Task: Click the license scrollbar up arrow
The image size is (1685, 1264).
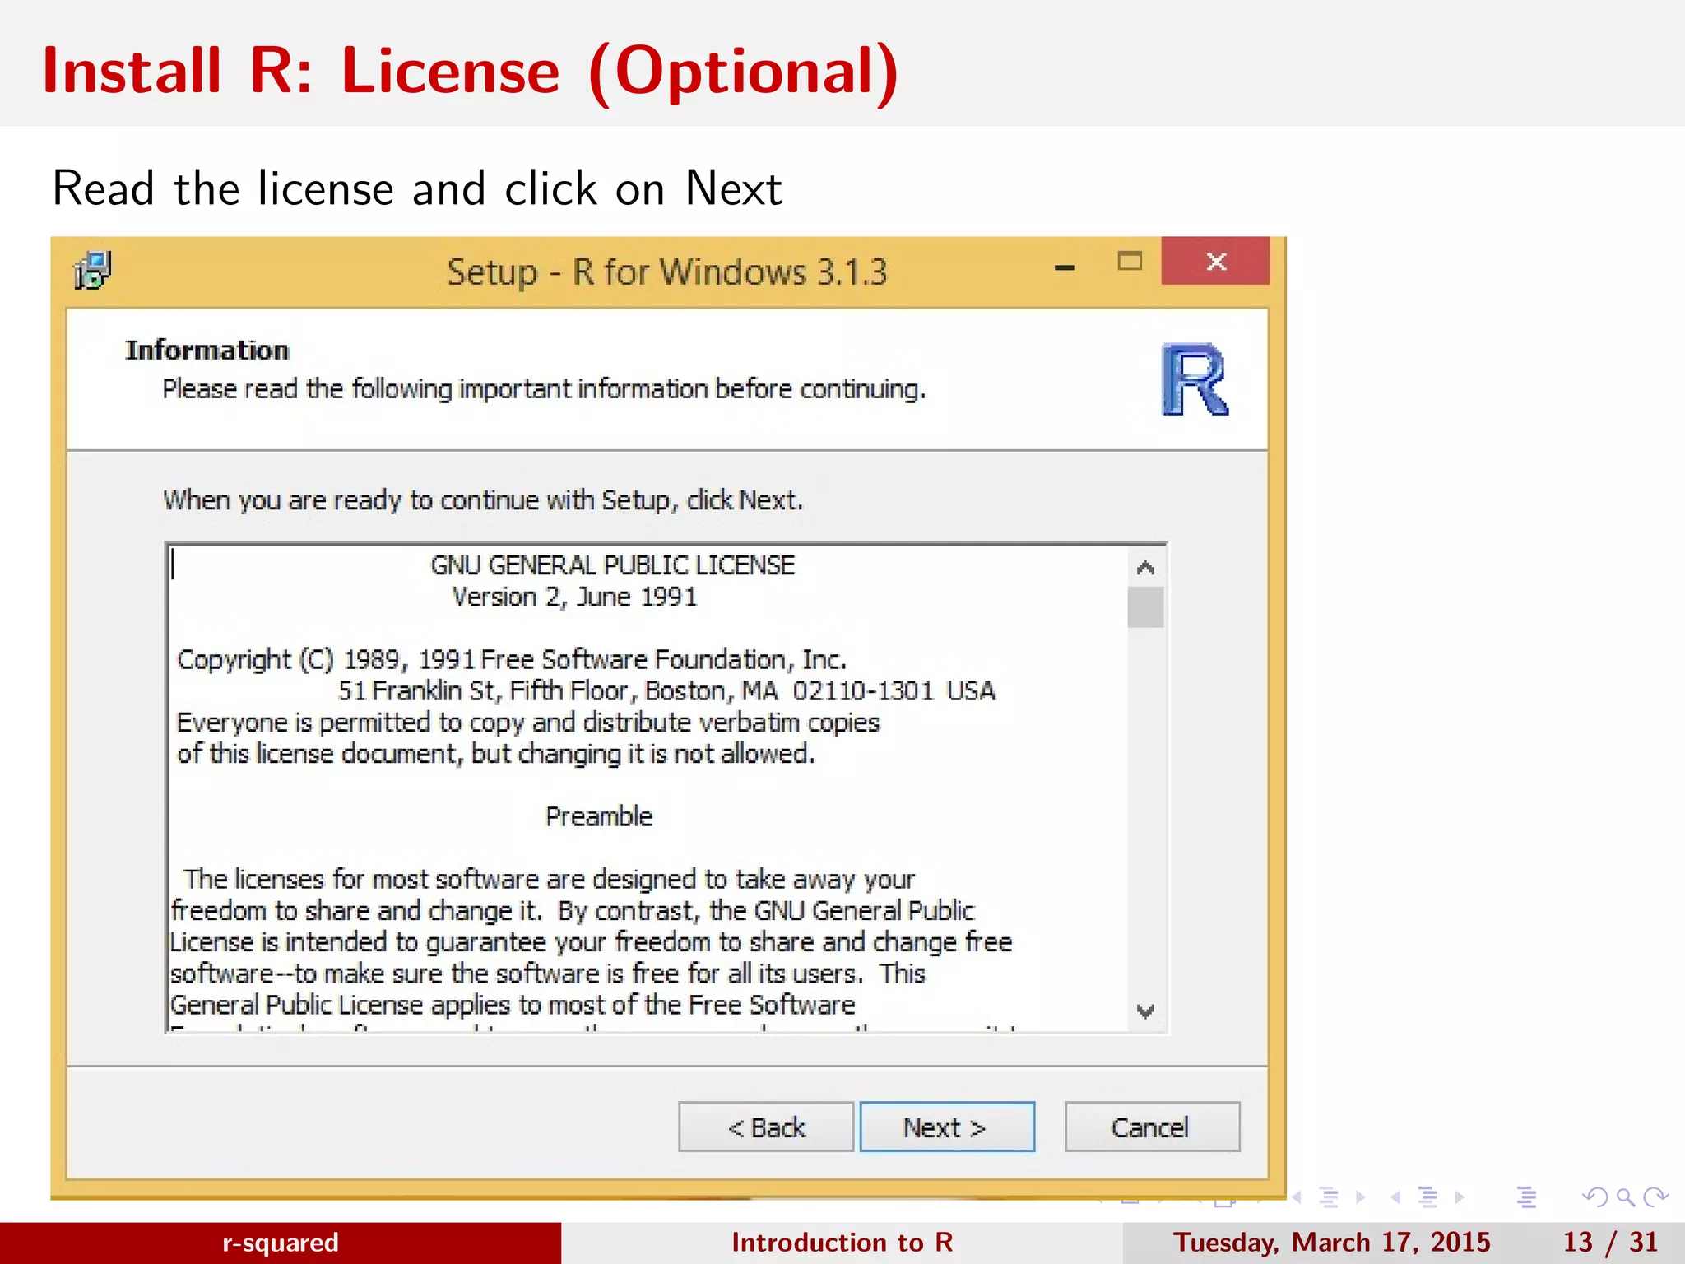Action: 1145,567
